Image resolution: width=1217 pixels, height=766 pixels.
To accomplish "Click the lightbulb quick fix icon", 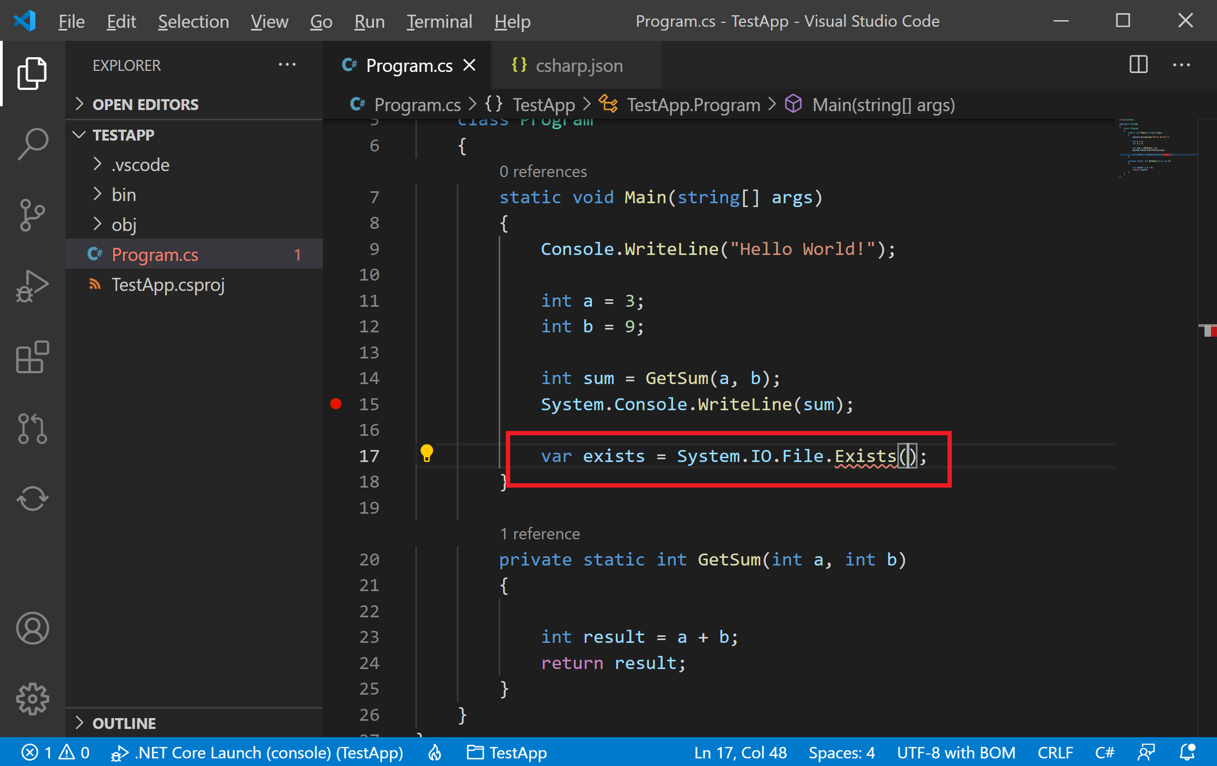I will (x=426, y=453).
